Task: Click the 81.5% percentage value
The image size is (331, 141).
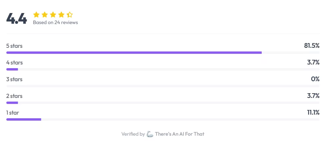Action: (312, 46)
